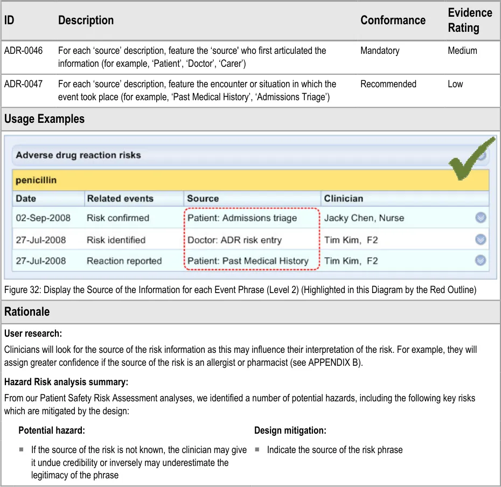
Task: Select the ADR-0046 ID cell
Action: tap(23, 51)
